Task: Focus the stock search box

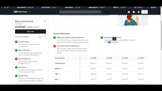Action: [80, 12]
